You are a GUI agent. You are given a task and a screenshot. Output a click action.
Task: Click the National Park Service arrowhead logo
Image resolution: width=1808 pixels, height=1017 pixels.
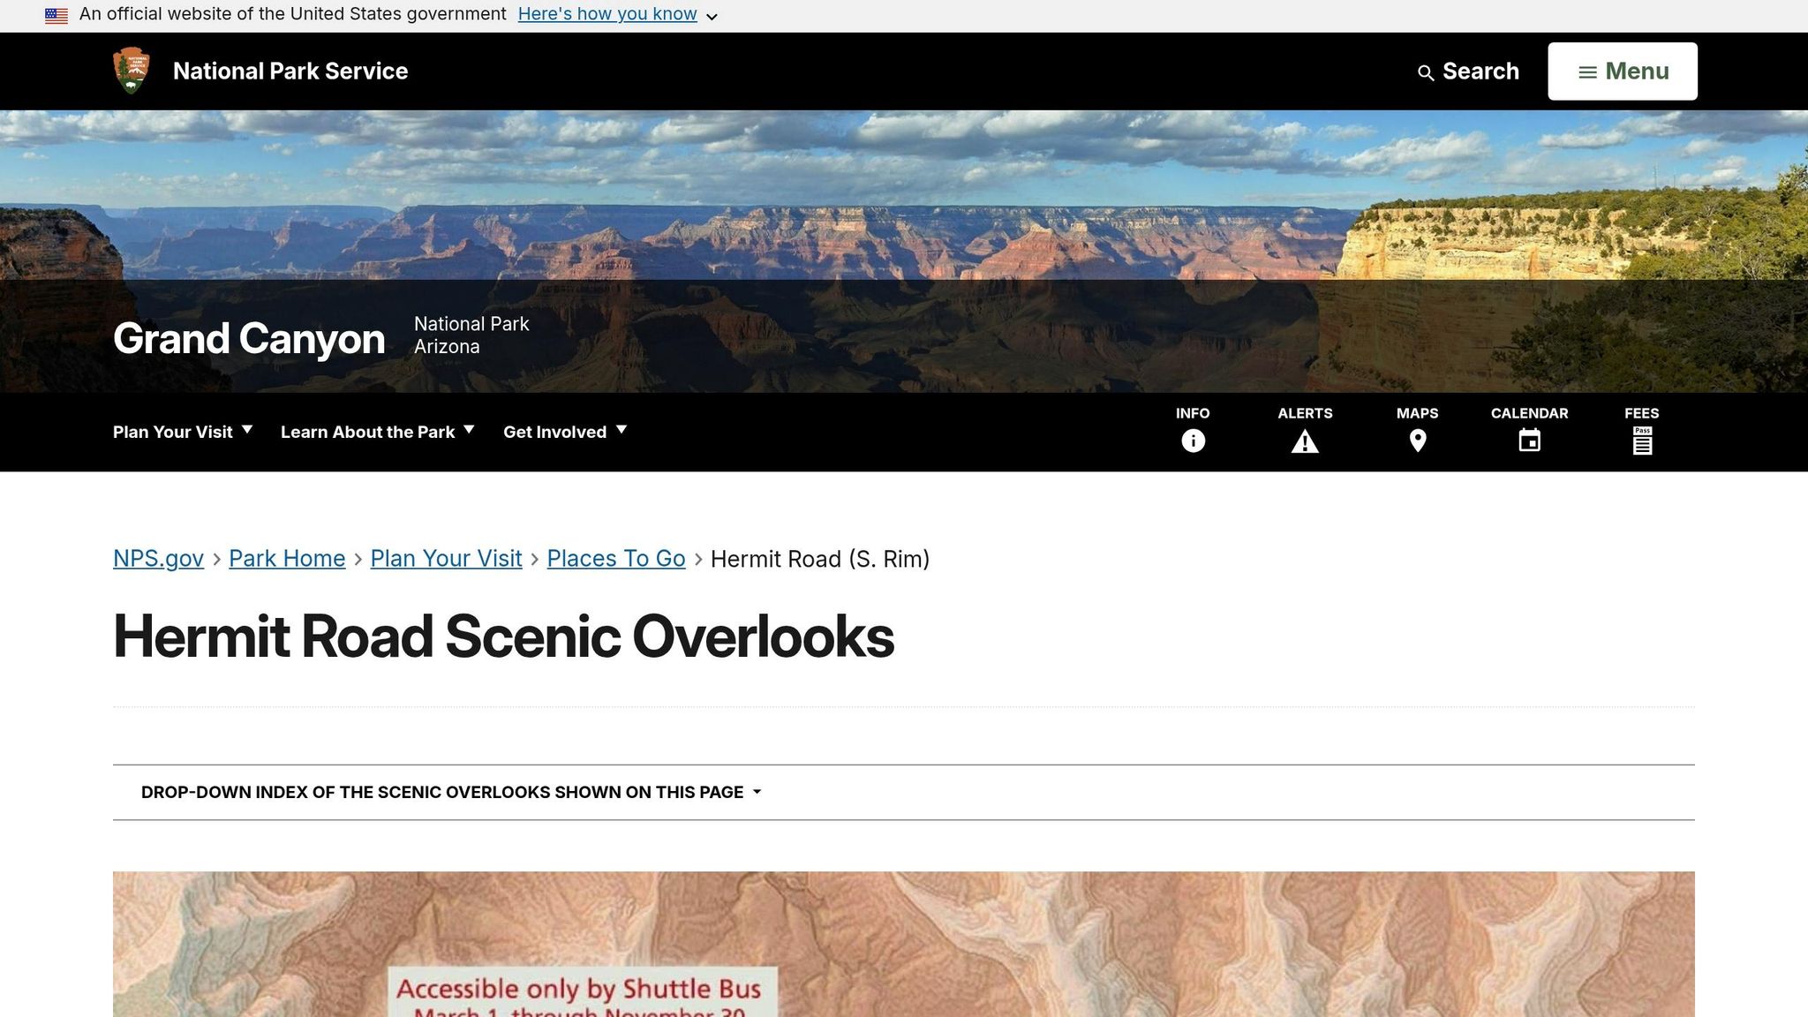pyautogui.click(x=132, y=71)
